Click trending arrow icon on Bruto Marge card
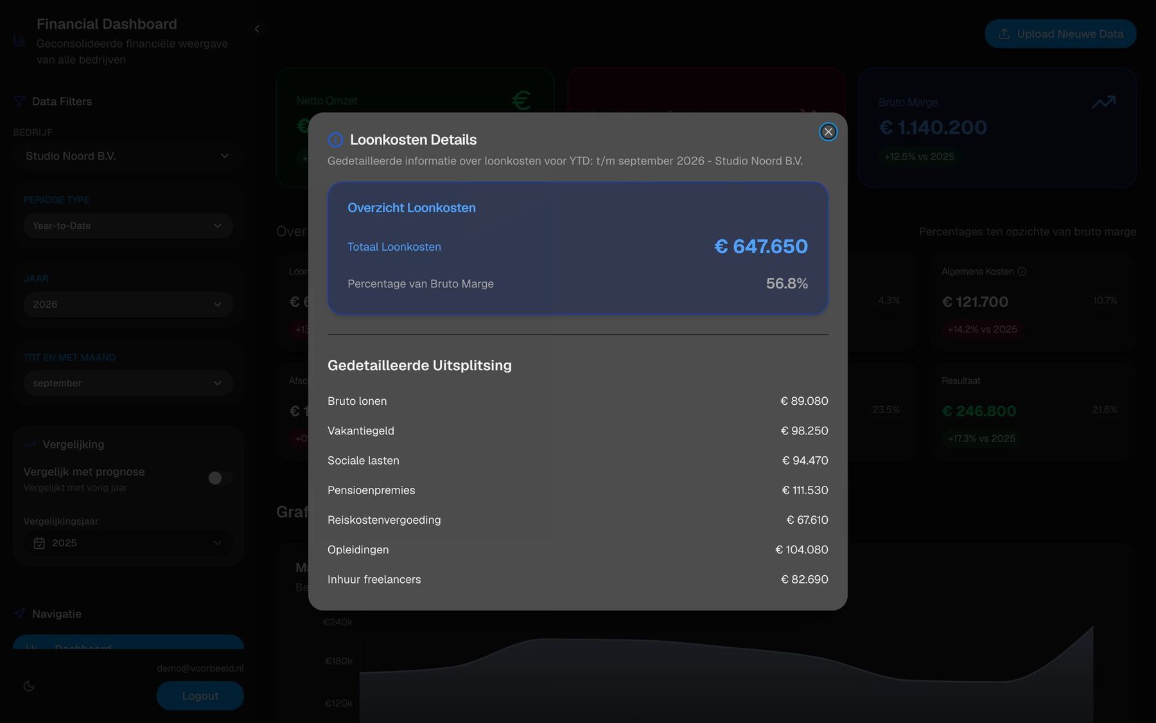Image resolution: width=1156 pixels, height=723 pixels. (1104, 102)
